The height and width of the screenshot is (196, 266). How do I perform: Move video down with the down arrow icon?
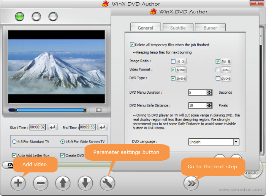tap(85, 183)
